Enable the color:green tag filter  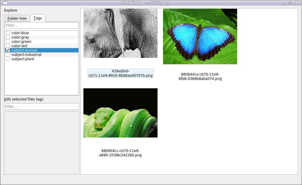click(7, 41)
